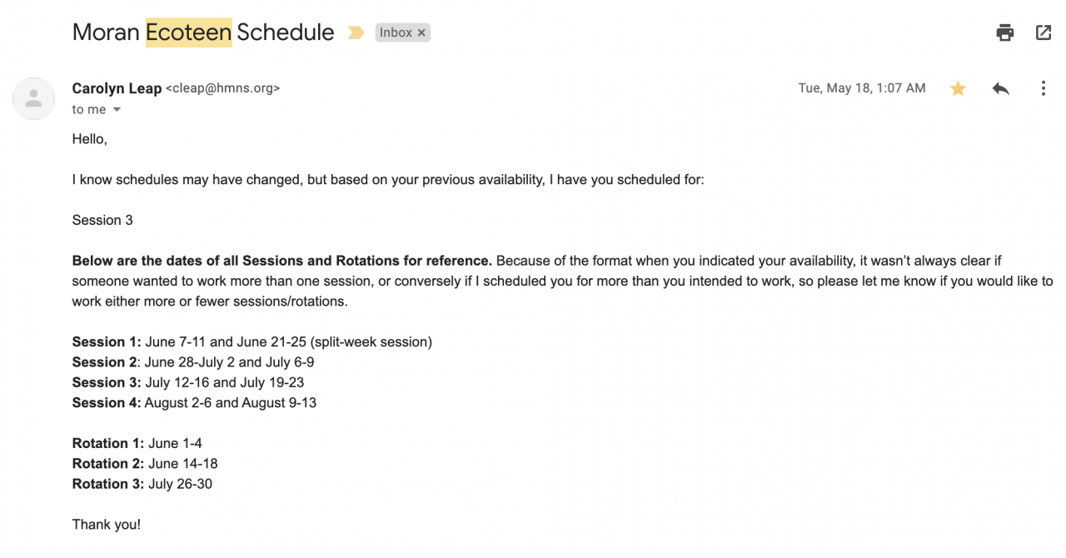Toggle the yellow importance marker
1066x558 pixels.
click(356, 33)
